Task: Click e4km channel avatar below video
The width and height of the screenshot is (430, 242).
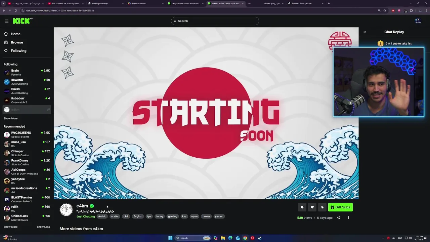Action: point(66,210)
